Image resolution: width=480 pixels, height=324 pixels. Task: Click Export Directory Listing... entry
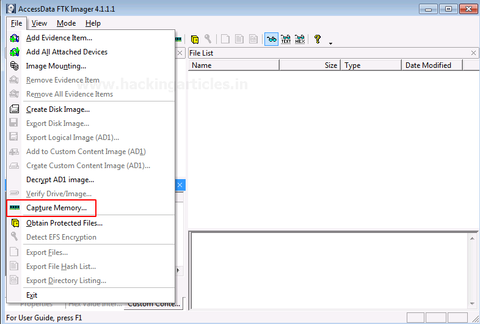(x=91, y=281)
